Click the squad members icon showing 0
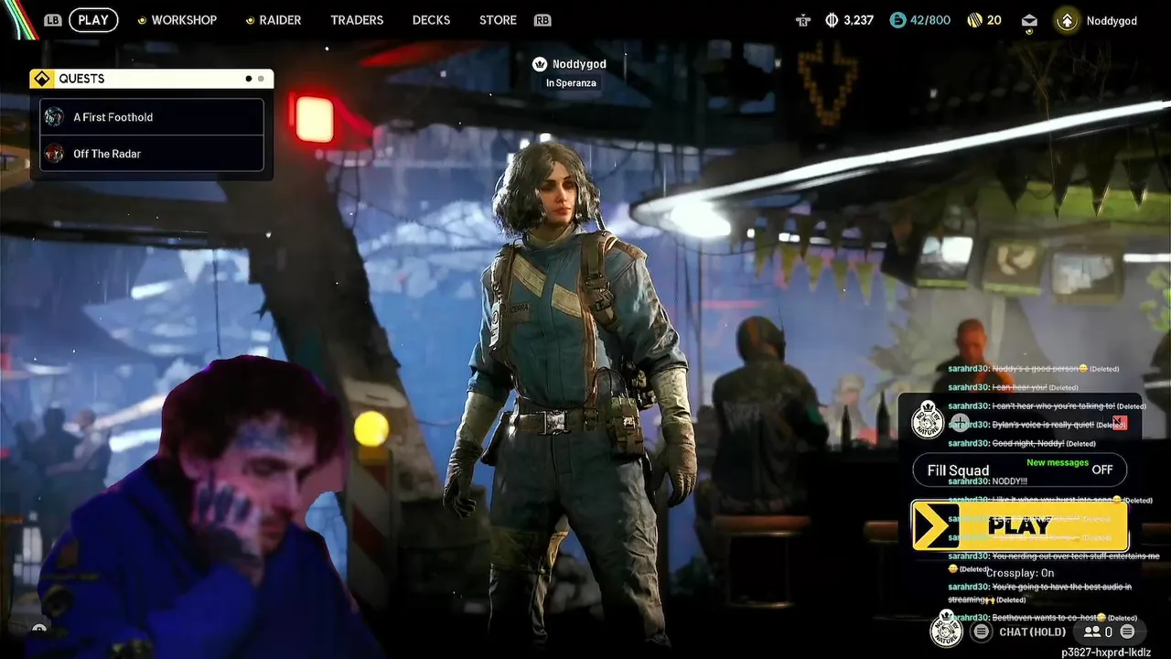The image size is (1171, 659). [x=1091, y=632]
